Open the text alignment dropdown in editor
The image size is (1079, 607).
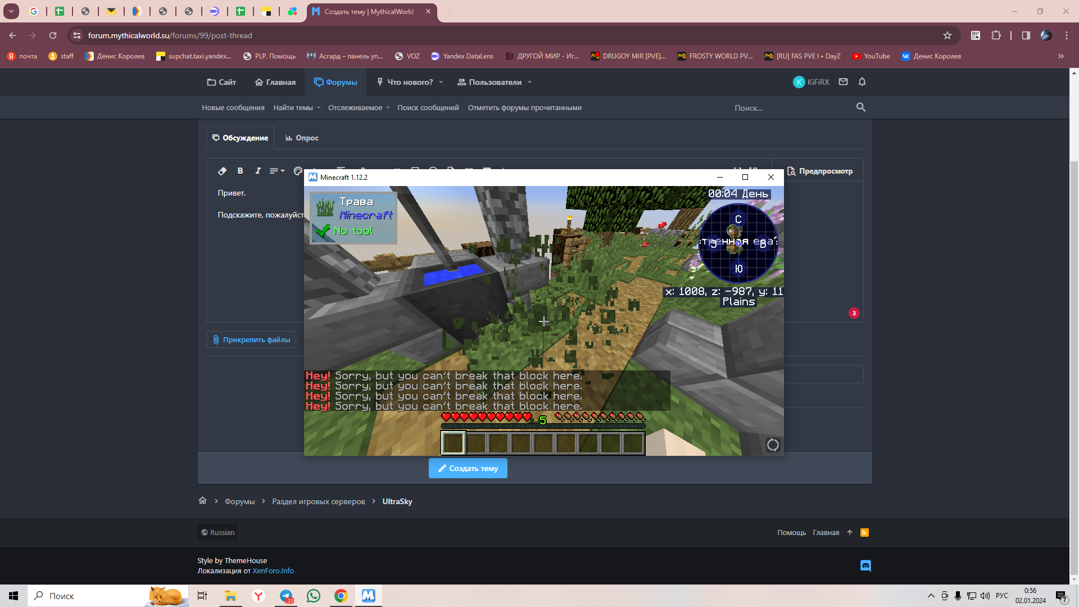pos(277,171)
